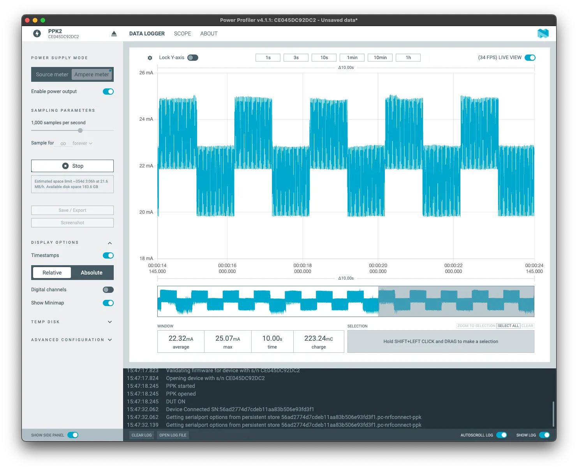
Task: Click the Clear Log button
Action: tap(141, 435)
